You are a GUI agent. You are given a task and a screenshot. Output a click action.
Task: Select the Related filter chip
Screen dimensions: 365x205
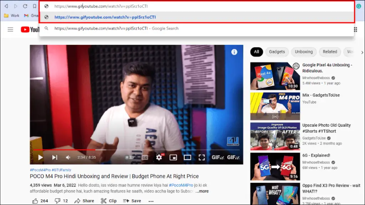tap(330, 52)
